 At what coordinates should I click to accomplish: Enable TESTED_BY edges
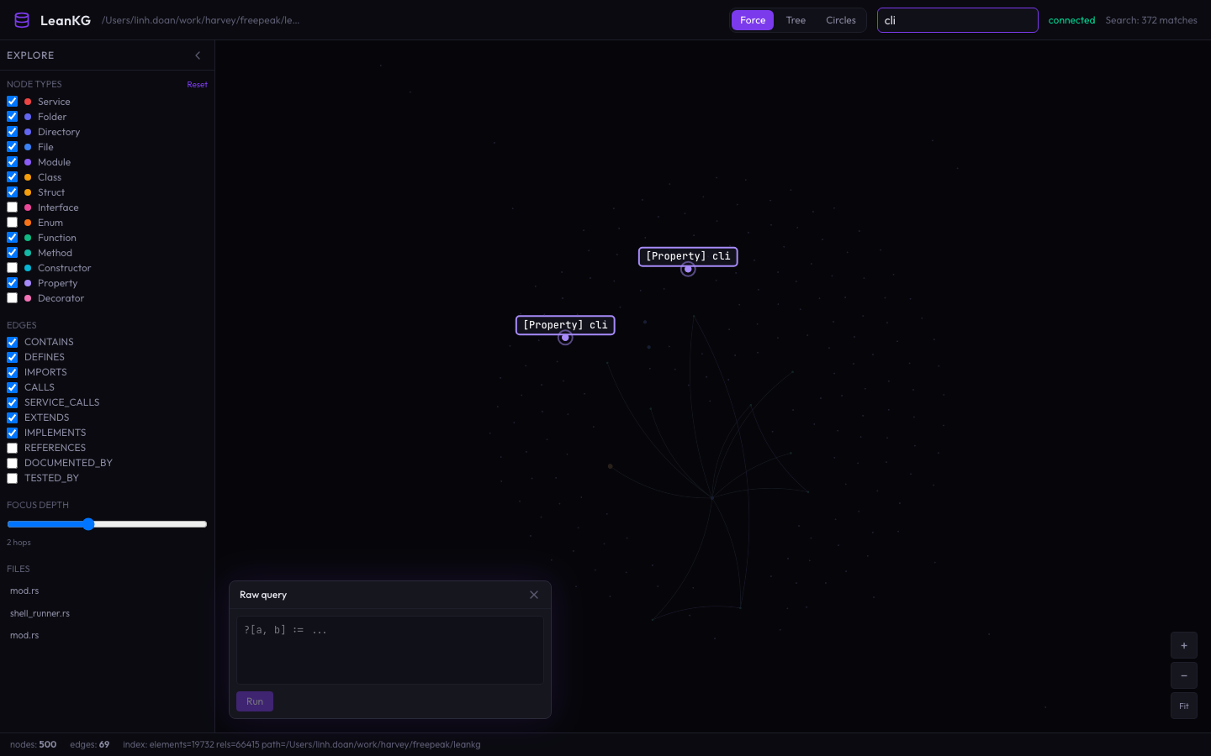coord(12,478)
